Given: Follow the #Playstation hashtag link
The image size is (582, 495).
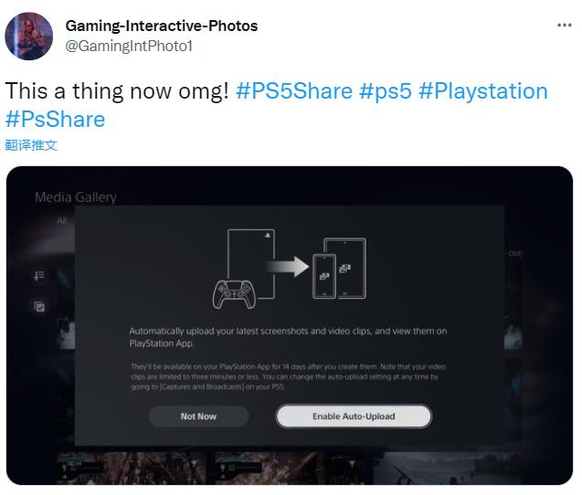Looking at the screenshot, I should coord(483,91).
